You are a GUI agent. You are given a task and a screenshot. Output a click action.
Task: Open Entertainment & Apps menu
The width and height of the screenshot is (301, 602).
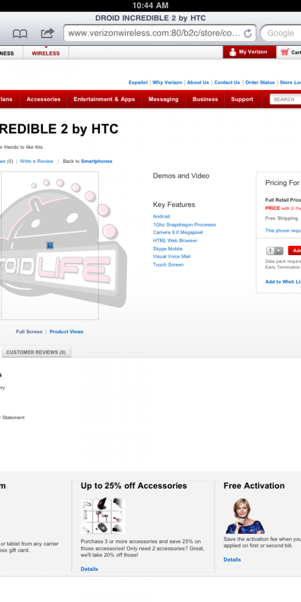tap(104, 99)
